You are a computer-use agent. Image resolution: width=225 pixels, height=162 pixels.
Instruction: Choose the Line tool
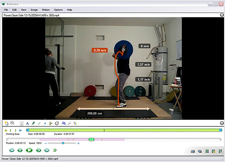[x=39, y=123]
